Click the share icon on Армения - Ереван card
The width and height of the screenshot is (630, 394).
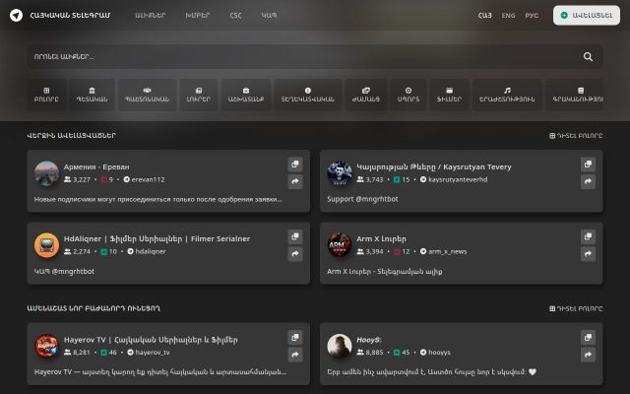point(295,181)
